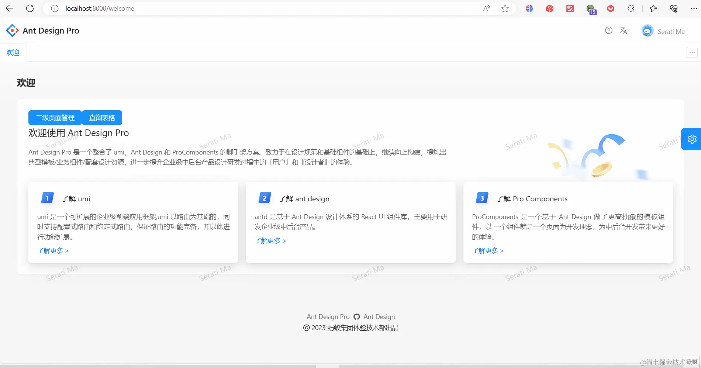The height and width of the screenshot is (368, 701).
Task: Click the address bar showing localhost:8000/welcome
Action: [x=99, y=8]
